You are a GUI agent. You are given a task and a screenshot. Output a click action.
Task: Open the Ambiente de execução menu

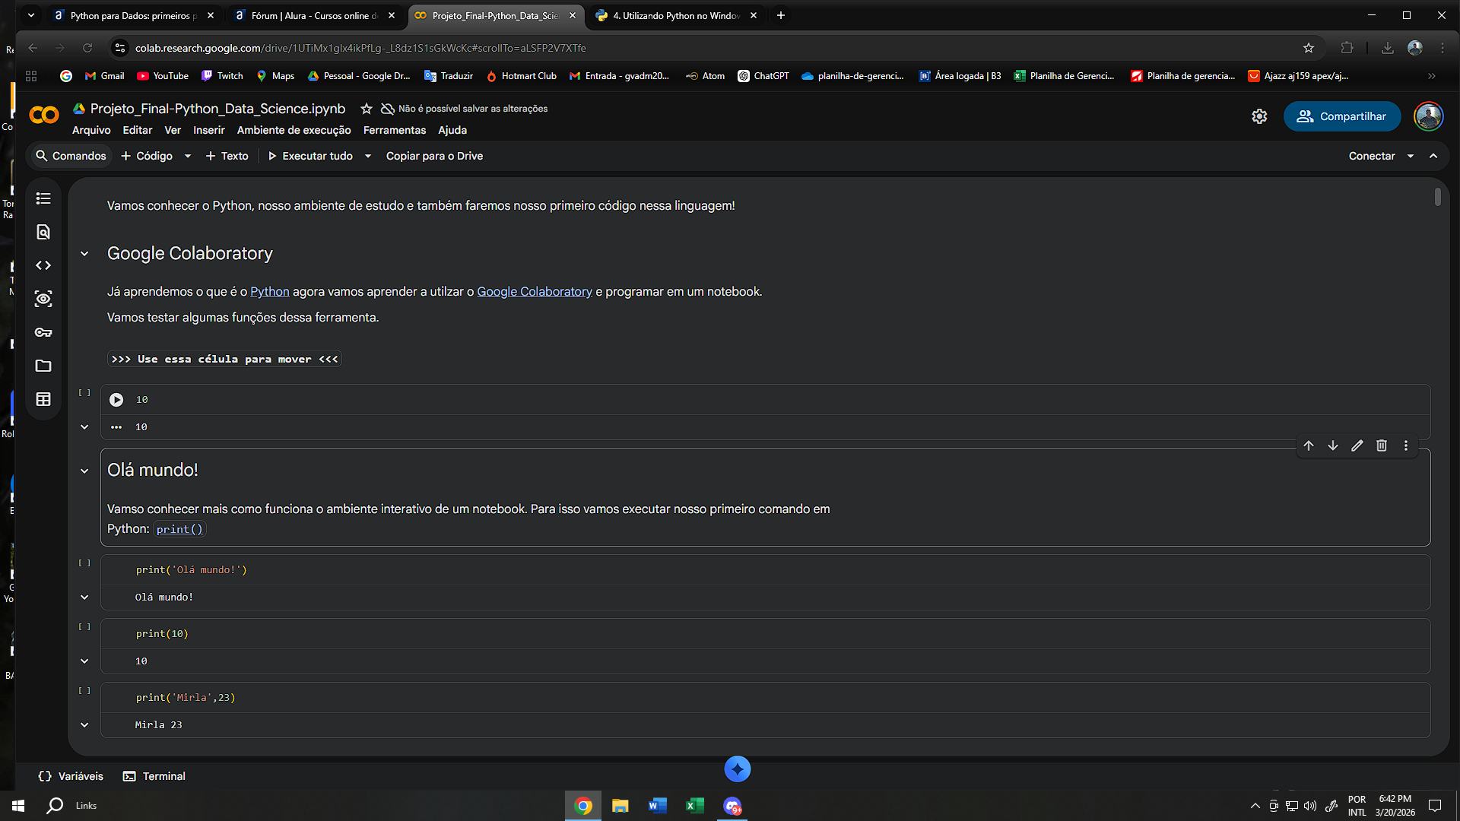point(294,130)
